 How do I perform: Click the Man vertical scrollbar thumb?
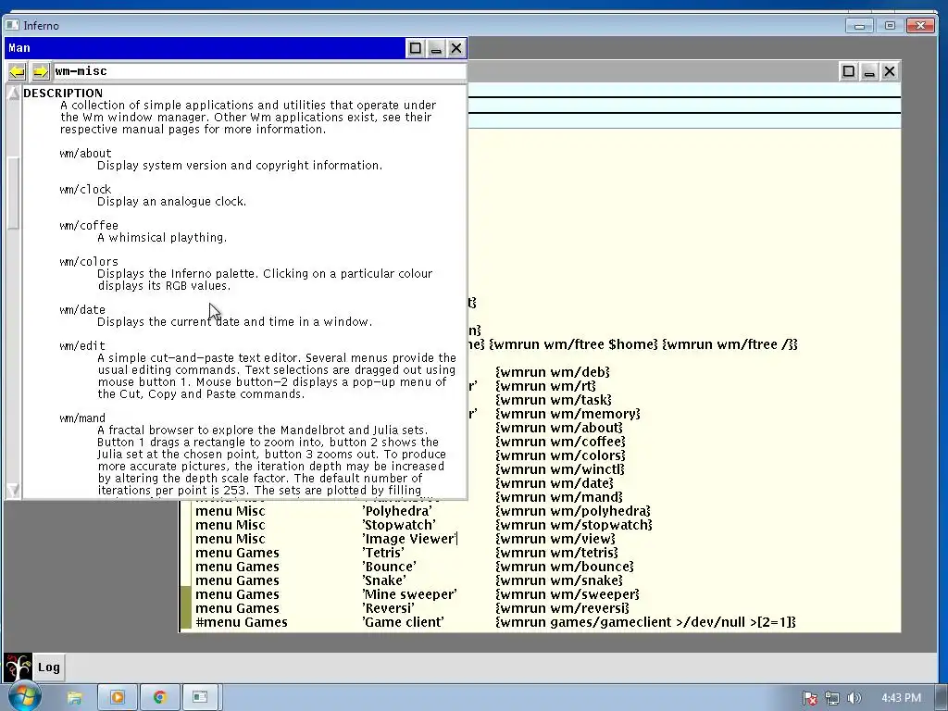click(x=13, y=193)
